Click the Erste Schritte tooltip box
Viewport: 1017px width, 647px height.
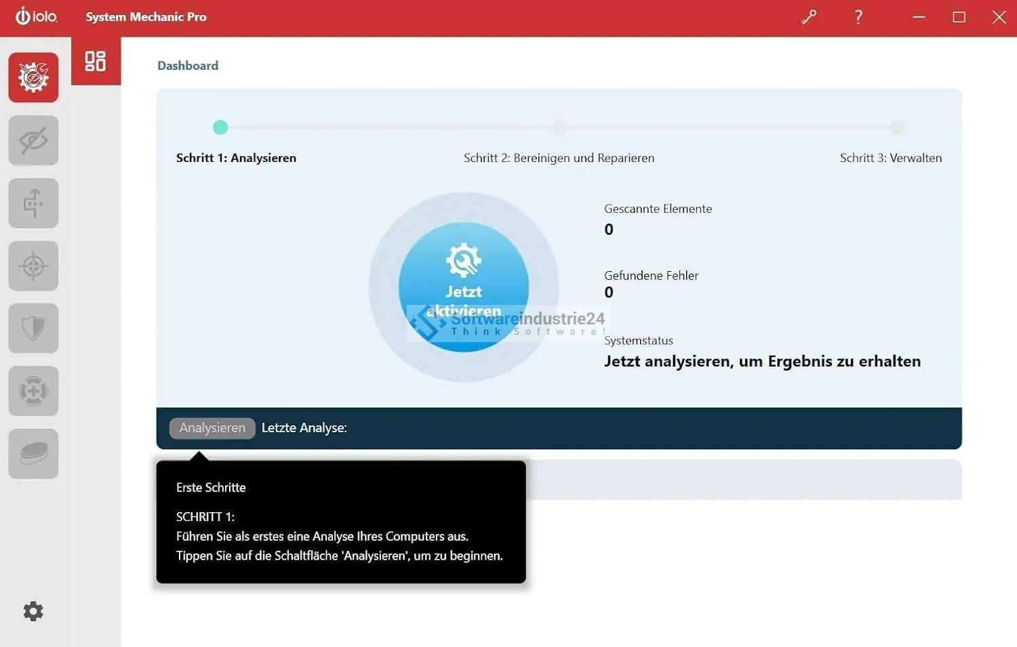pos(340,522)
